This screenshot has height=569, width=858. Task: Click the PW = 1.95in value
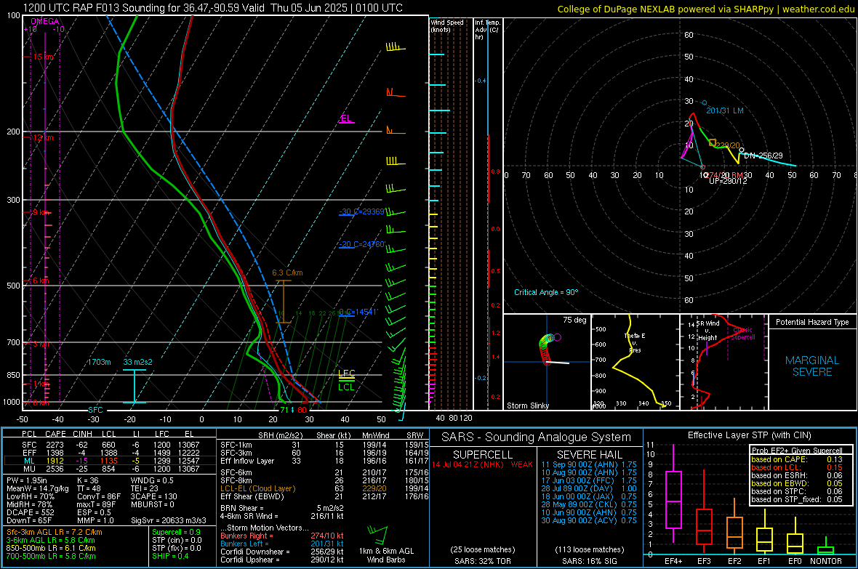27,480
